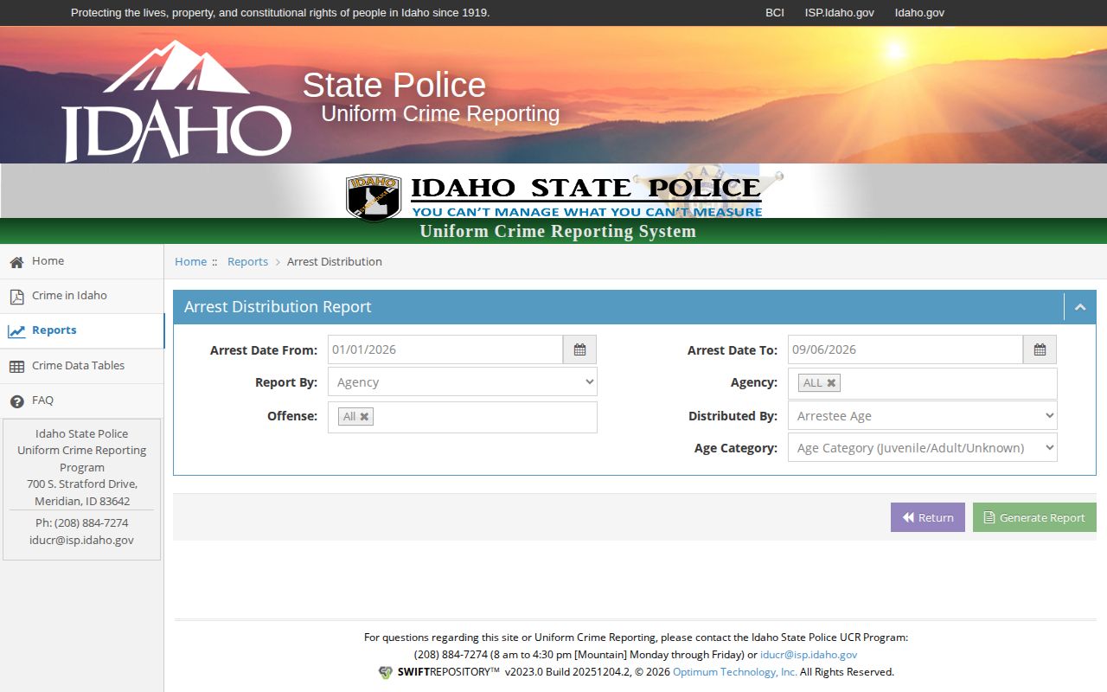Screen dimensions: 1107x692
Task: Click the Arrest Date From input field
Action: pyautogui.click(x=445, y=349)
